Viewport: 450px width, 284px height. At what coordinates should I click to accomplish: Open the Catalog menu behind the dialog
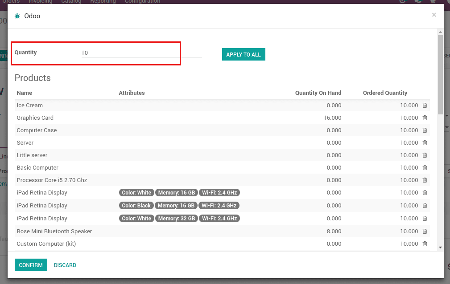click(71, 2)
